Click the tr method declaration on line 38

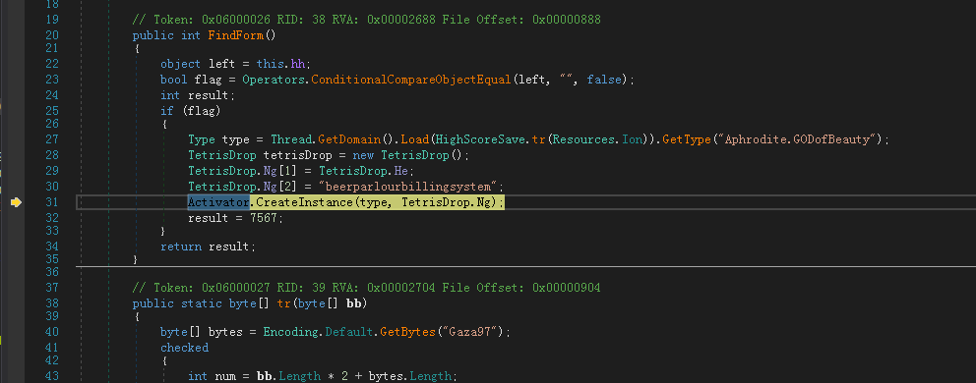click(x=284, y=303)
